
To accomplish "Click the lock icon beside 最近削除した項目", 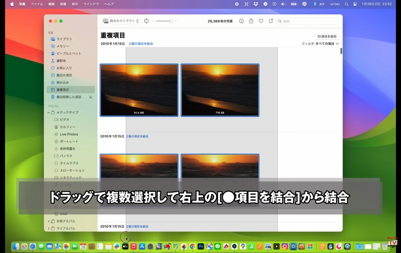I will tap(91, 97).
